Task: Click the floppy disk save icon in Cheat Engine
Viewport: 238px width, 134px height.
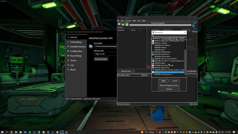Action: click(x=127, y=24)
